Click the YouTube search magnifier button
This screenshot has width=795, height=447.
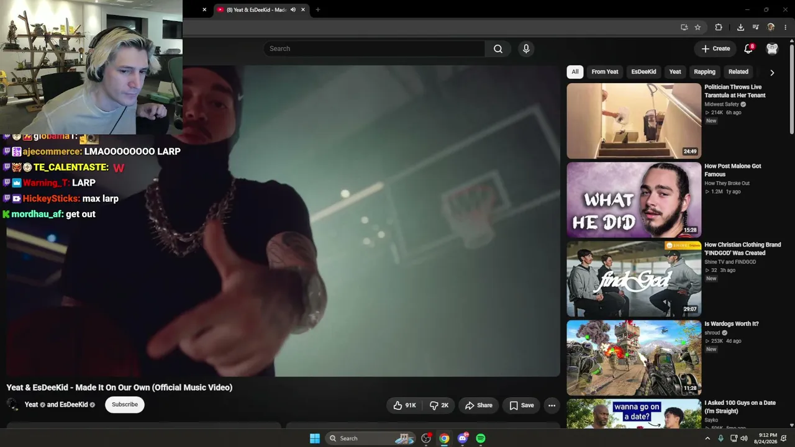click(498, 48)
